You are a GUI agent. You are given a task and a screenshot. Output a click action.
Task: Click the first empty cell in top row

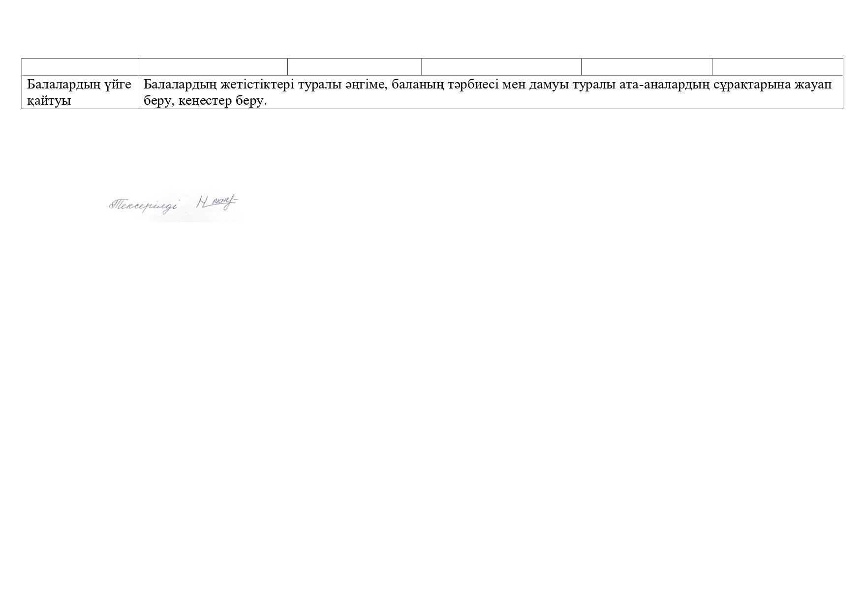pos(80,67)
